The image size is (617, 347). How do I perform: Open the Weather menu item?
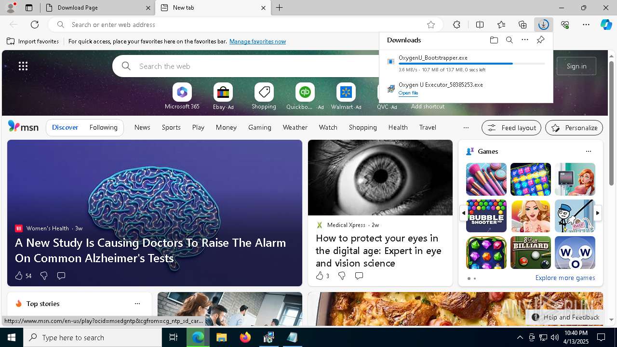tap(295, 127)
